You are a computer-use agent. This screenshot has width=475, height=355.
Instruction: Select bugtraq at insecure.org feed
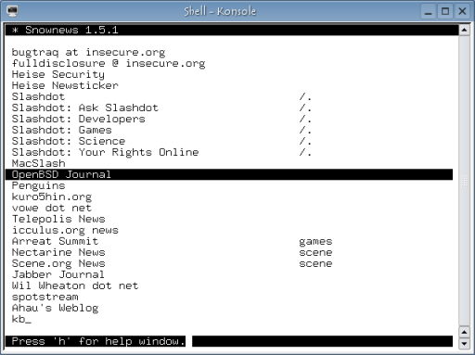pyautogui.click(x=88, y=52)
